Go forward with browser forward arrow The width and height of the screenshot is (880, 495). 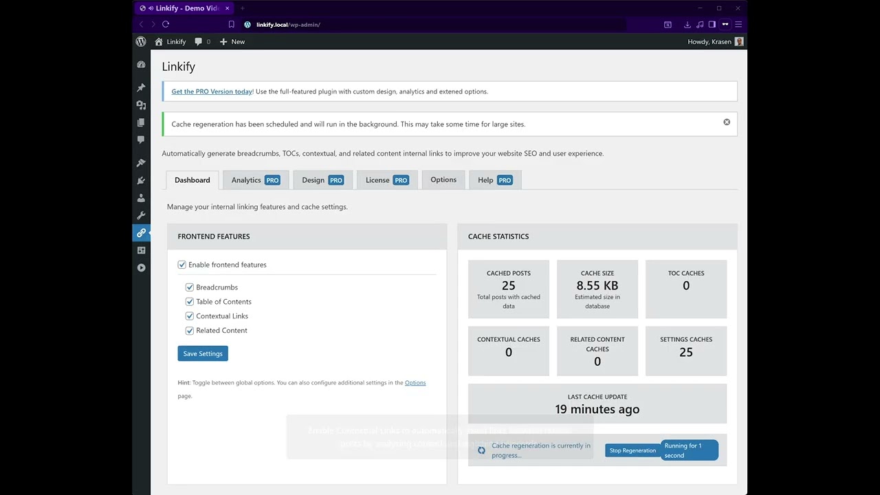click(x=153, y=24)
